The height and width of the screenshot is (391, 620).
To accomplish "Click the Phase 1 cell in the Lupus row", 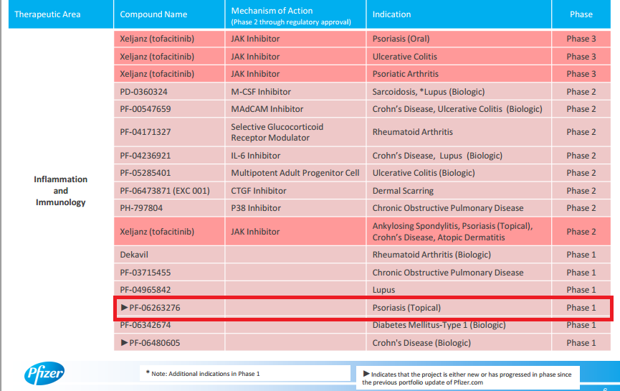I will click(x=581, y=290).
